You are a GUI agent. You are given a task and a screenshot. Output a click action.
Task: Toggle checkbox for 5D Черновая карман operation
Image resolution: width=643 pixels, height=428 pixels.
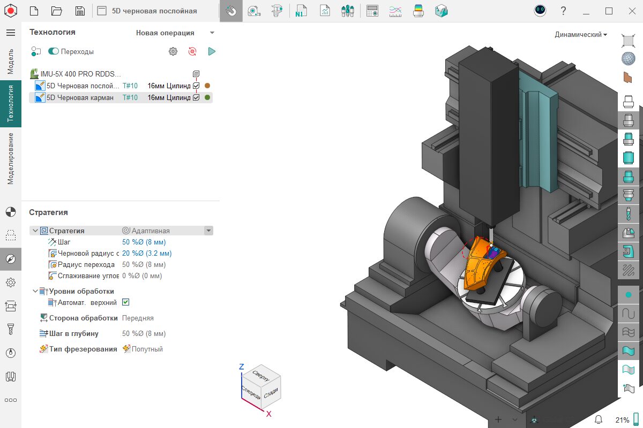pyautogui.click(x=196, y=97)
